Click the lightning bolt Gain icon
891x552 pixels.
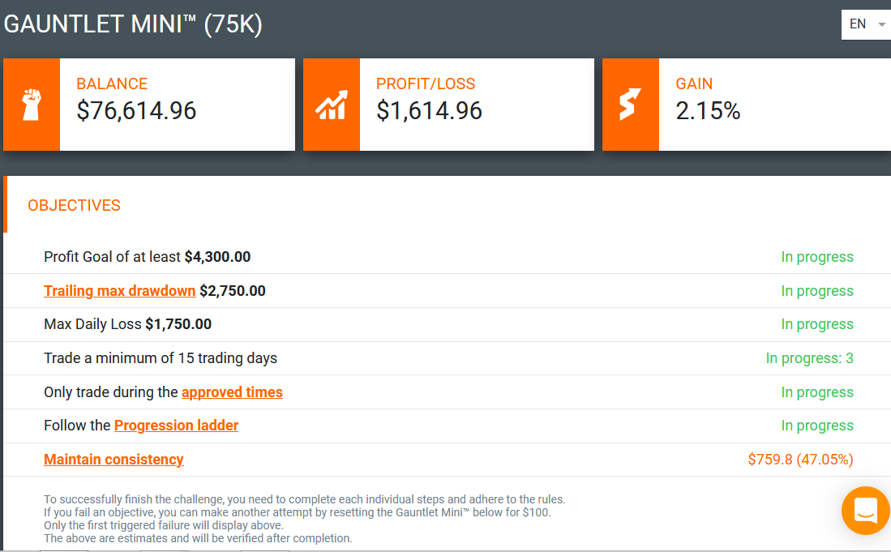click(x=630, y=105)
